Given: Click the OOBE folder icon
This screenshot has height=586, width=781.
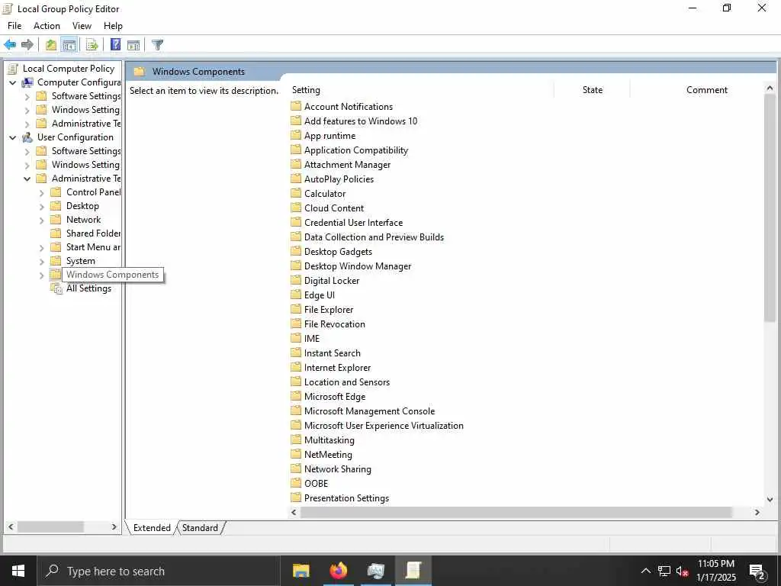Looking at the screenshot, I should point(296,483).
